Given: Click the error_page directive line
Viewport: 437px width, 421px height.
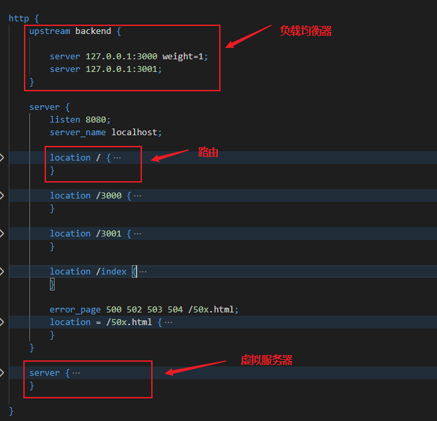Looking at the screenshot, I should [x=143, y=310].
